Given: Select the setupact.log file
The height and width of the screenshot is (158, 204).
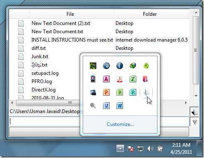Looking at the screenshot, I should (45, 73).
